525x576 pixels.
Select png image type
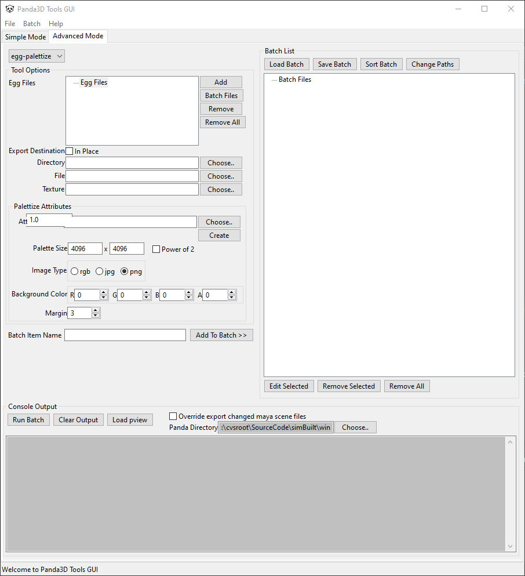coord(125,271)
